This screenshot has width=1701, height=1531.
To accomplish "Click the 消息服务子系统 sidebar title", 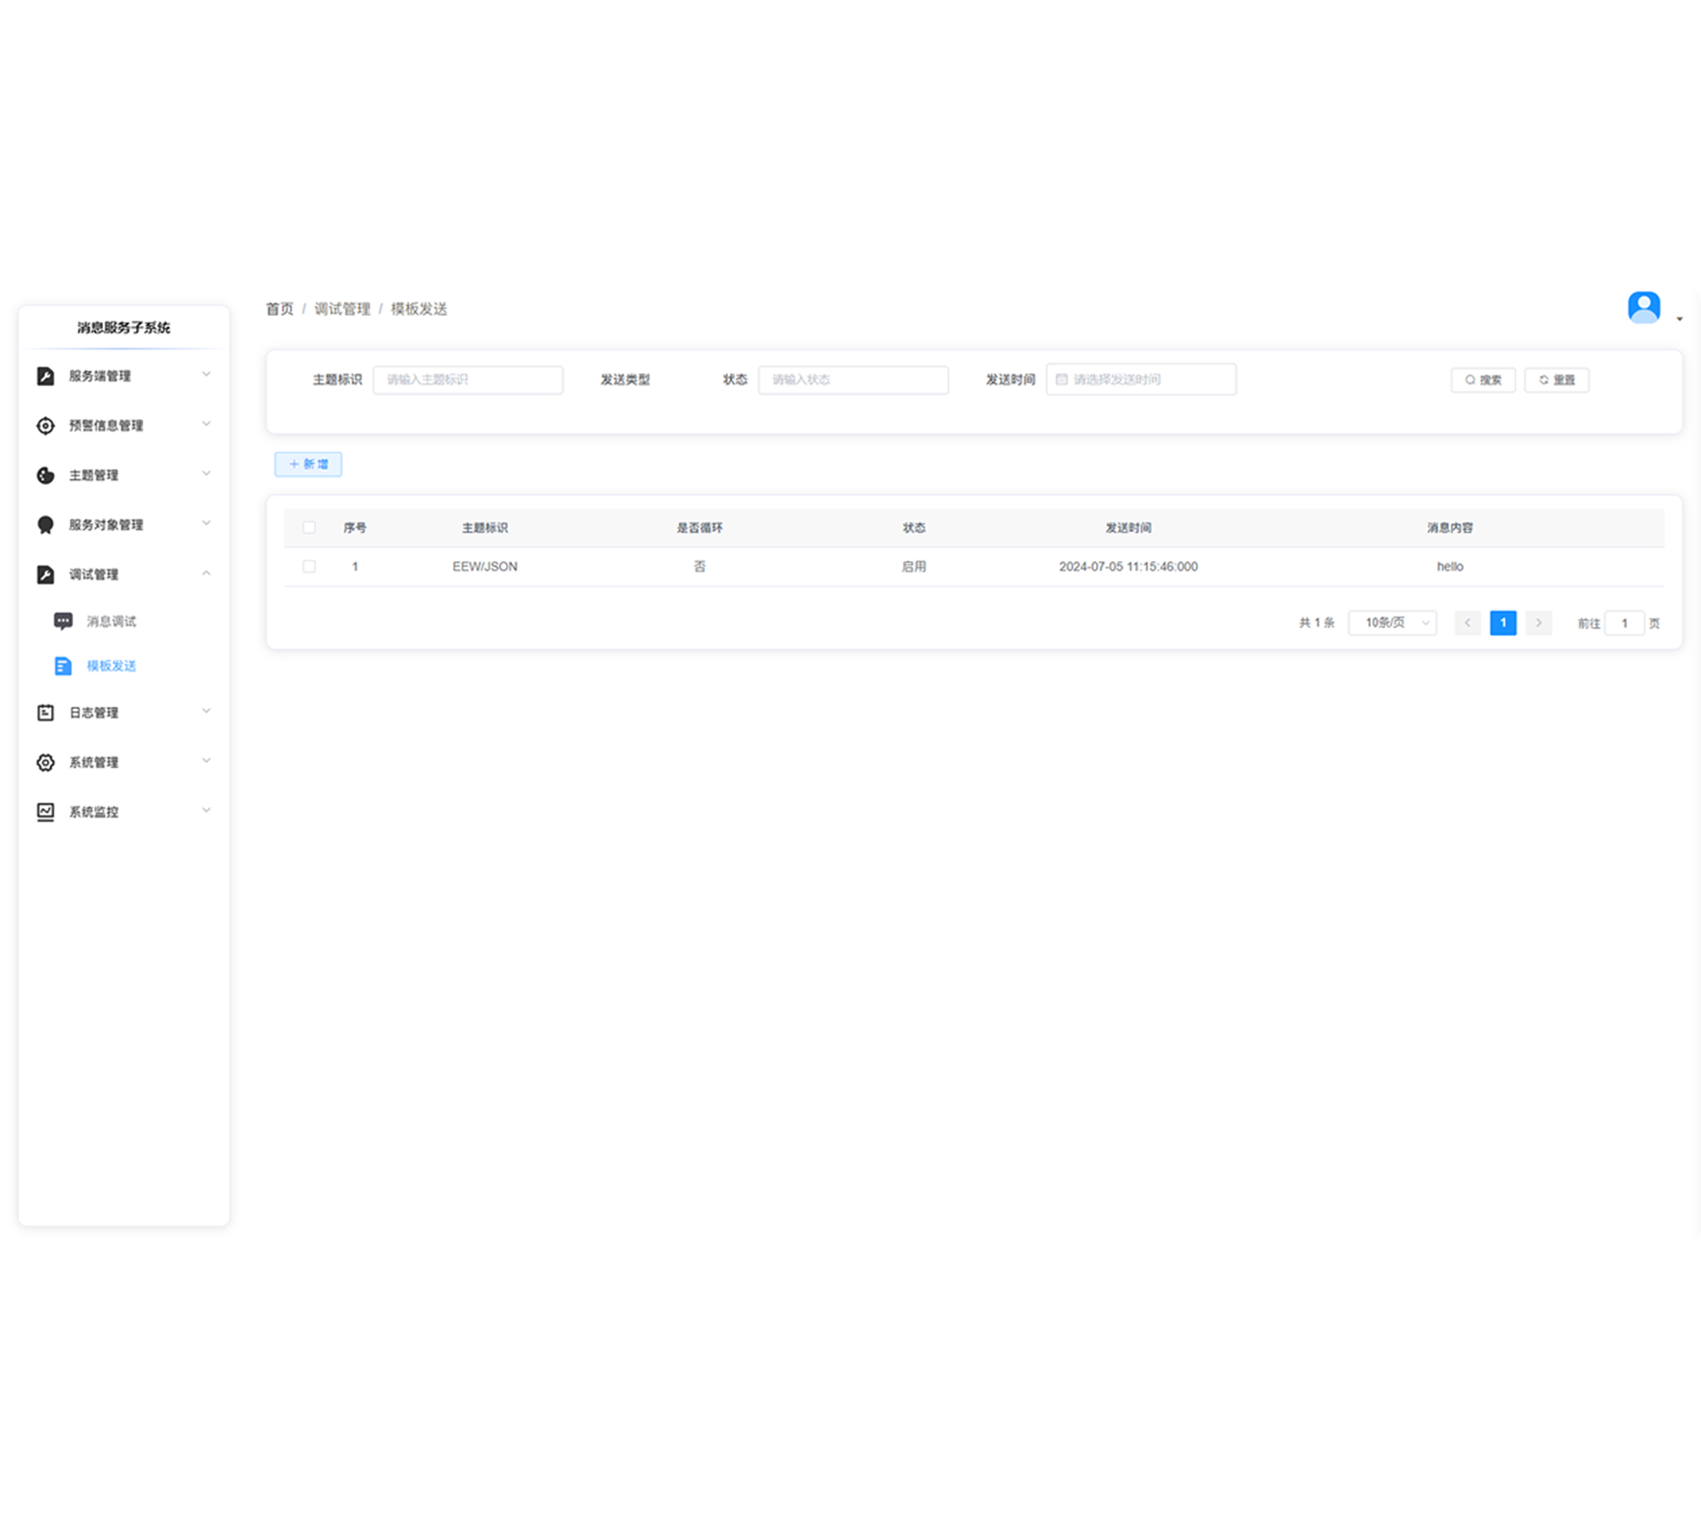I will (124, 328).
